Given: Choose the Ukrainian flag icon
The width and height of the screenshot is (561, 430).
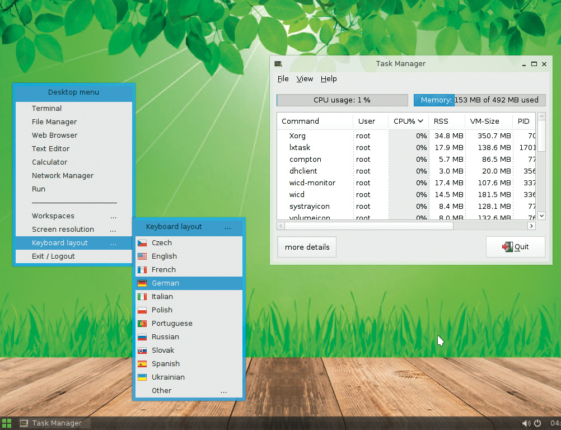Looking at the screenshot, I should coord(142,377).
